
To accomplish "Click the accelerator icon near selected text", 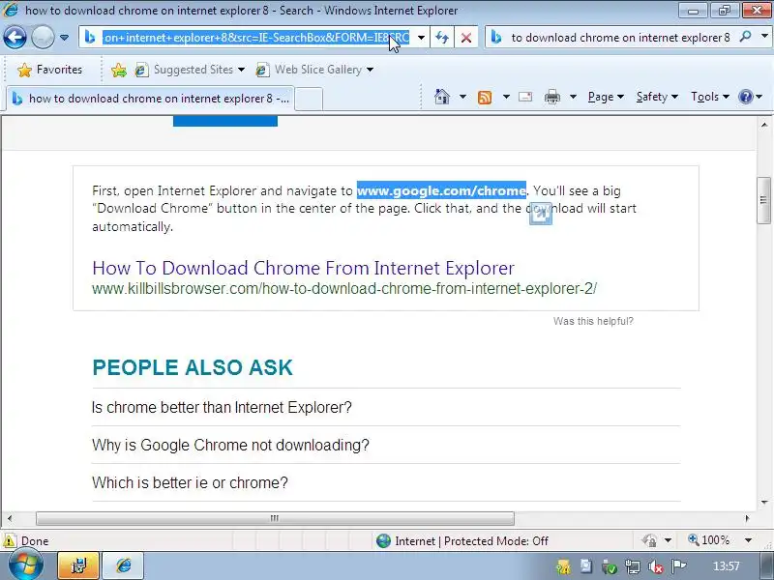I will [x=541, y=214].
